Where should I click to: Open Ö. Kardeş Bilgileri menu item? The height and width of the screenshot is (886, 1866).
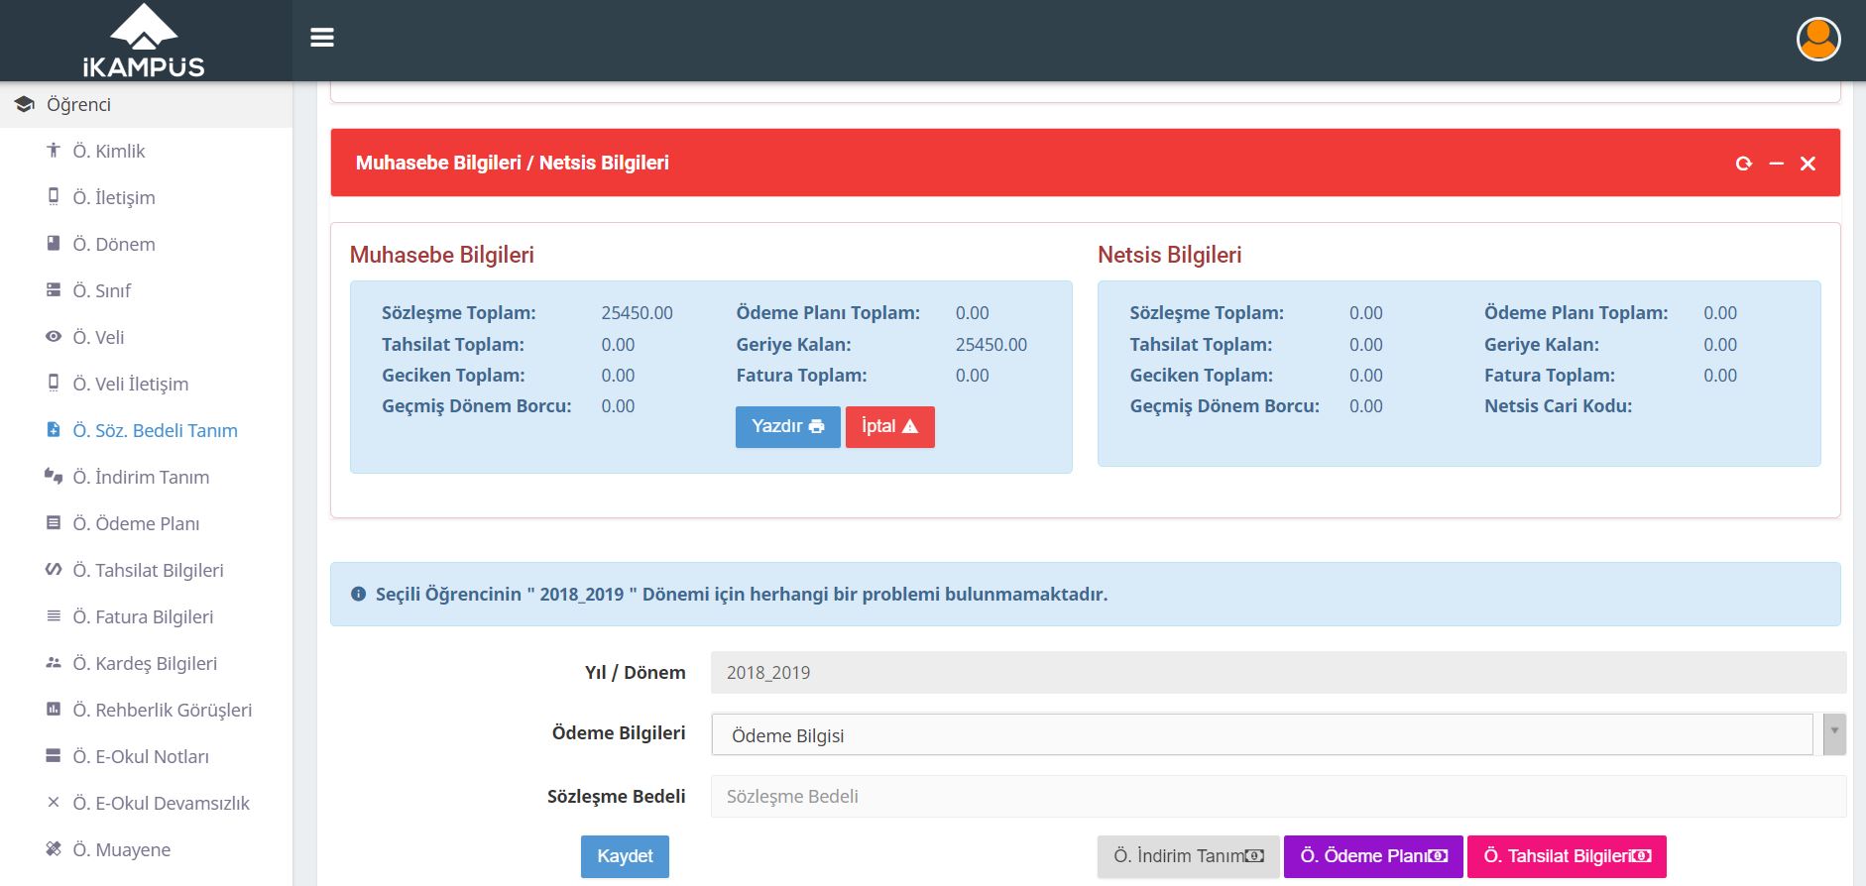click(x=146, y=663)
